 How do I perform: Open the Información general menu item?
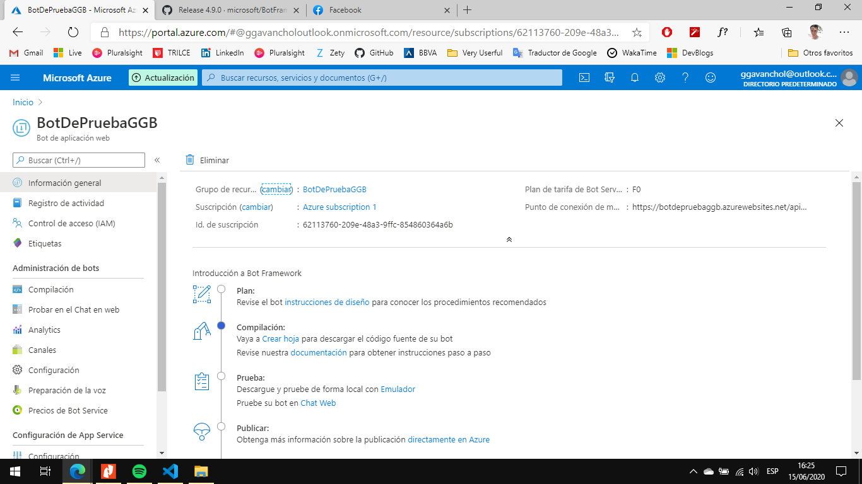click(x=78, y=183)
